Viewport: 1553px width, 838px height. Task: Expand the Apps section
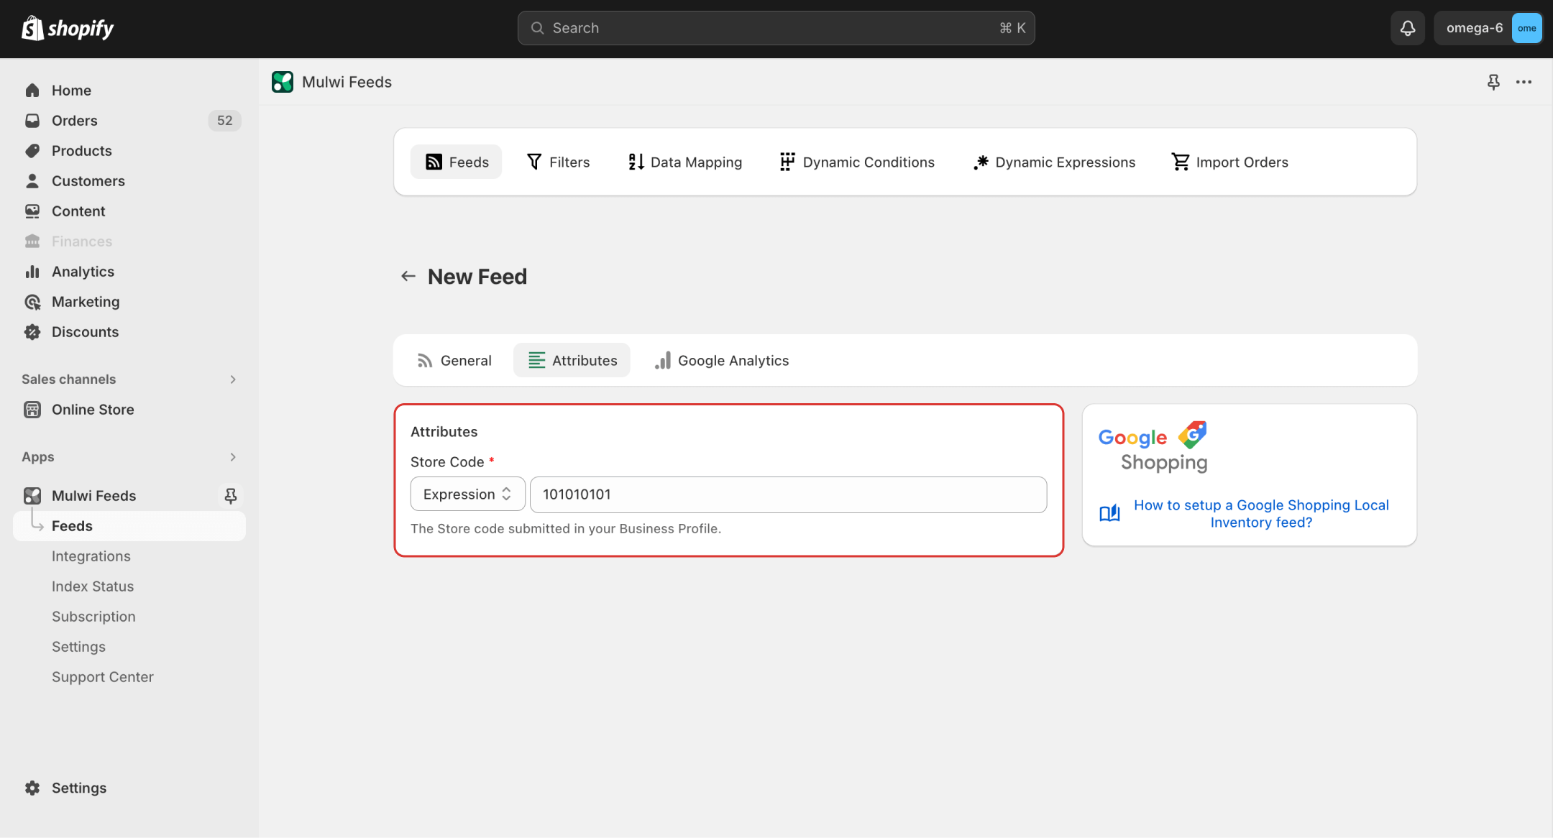point(233,457)
